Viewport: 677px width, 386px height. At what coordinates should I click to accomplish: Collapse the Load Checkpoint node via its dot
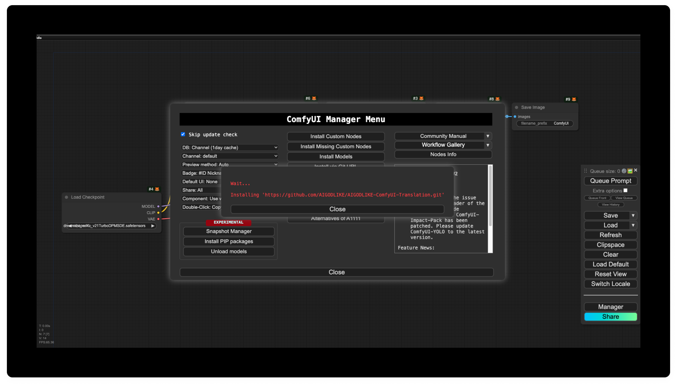tap(66, 197)
